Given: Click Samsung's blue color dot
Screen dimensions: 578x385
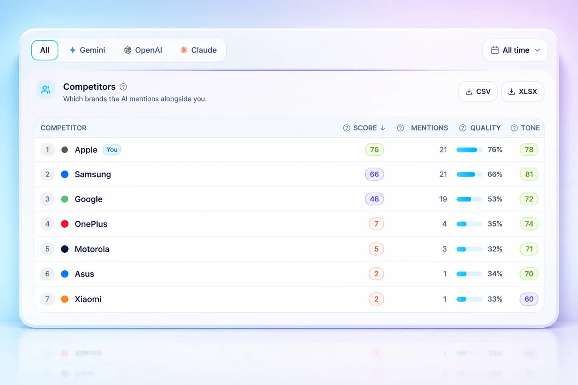Looking at the screenshot, I should point(65,174).
